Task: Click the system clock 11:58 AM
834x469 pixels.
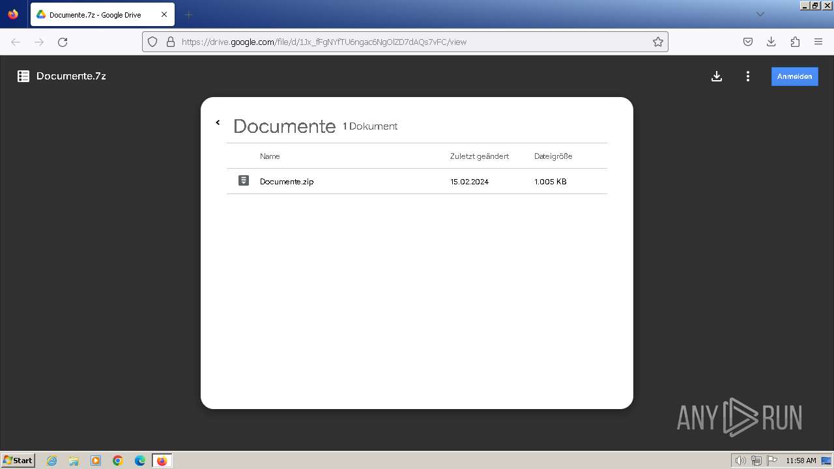Action: [801, 461]
